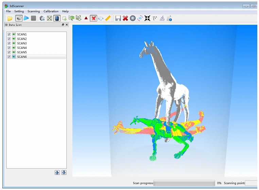This screenshot has width=259, height=190.
Task: Click the 3D rotate icon
Action: coord(140,18)
